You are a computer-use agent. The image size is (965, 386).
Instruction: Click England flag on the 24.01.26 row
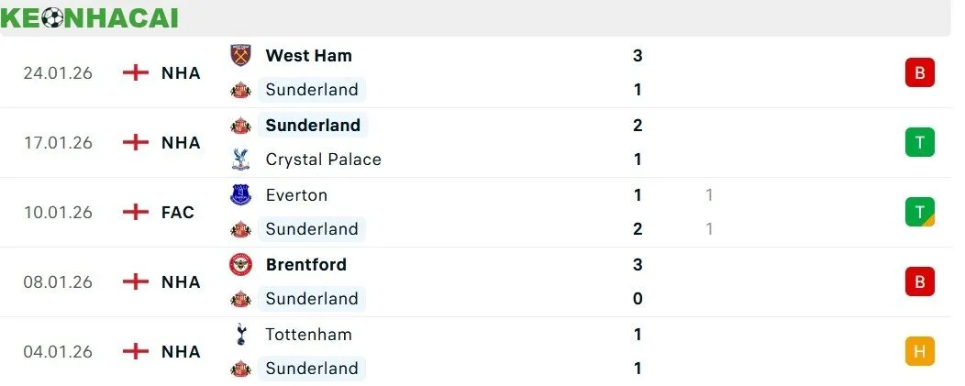136,72
